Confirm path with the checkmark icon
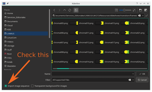This screenshot has width=152, height=92. [147, 16]
